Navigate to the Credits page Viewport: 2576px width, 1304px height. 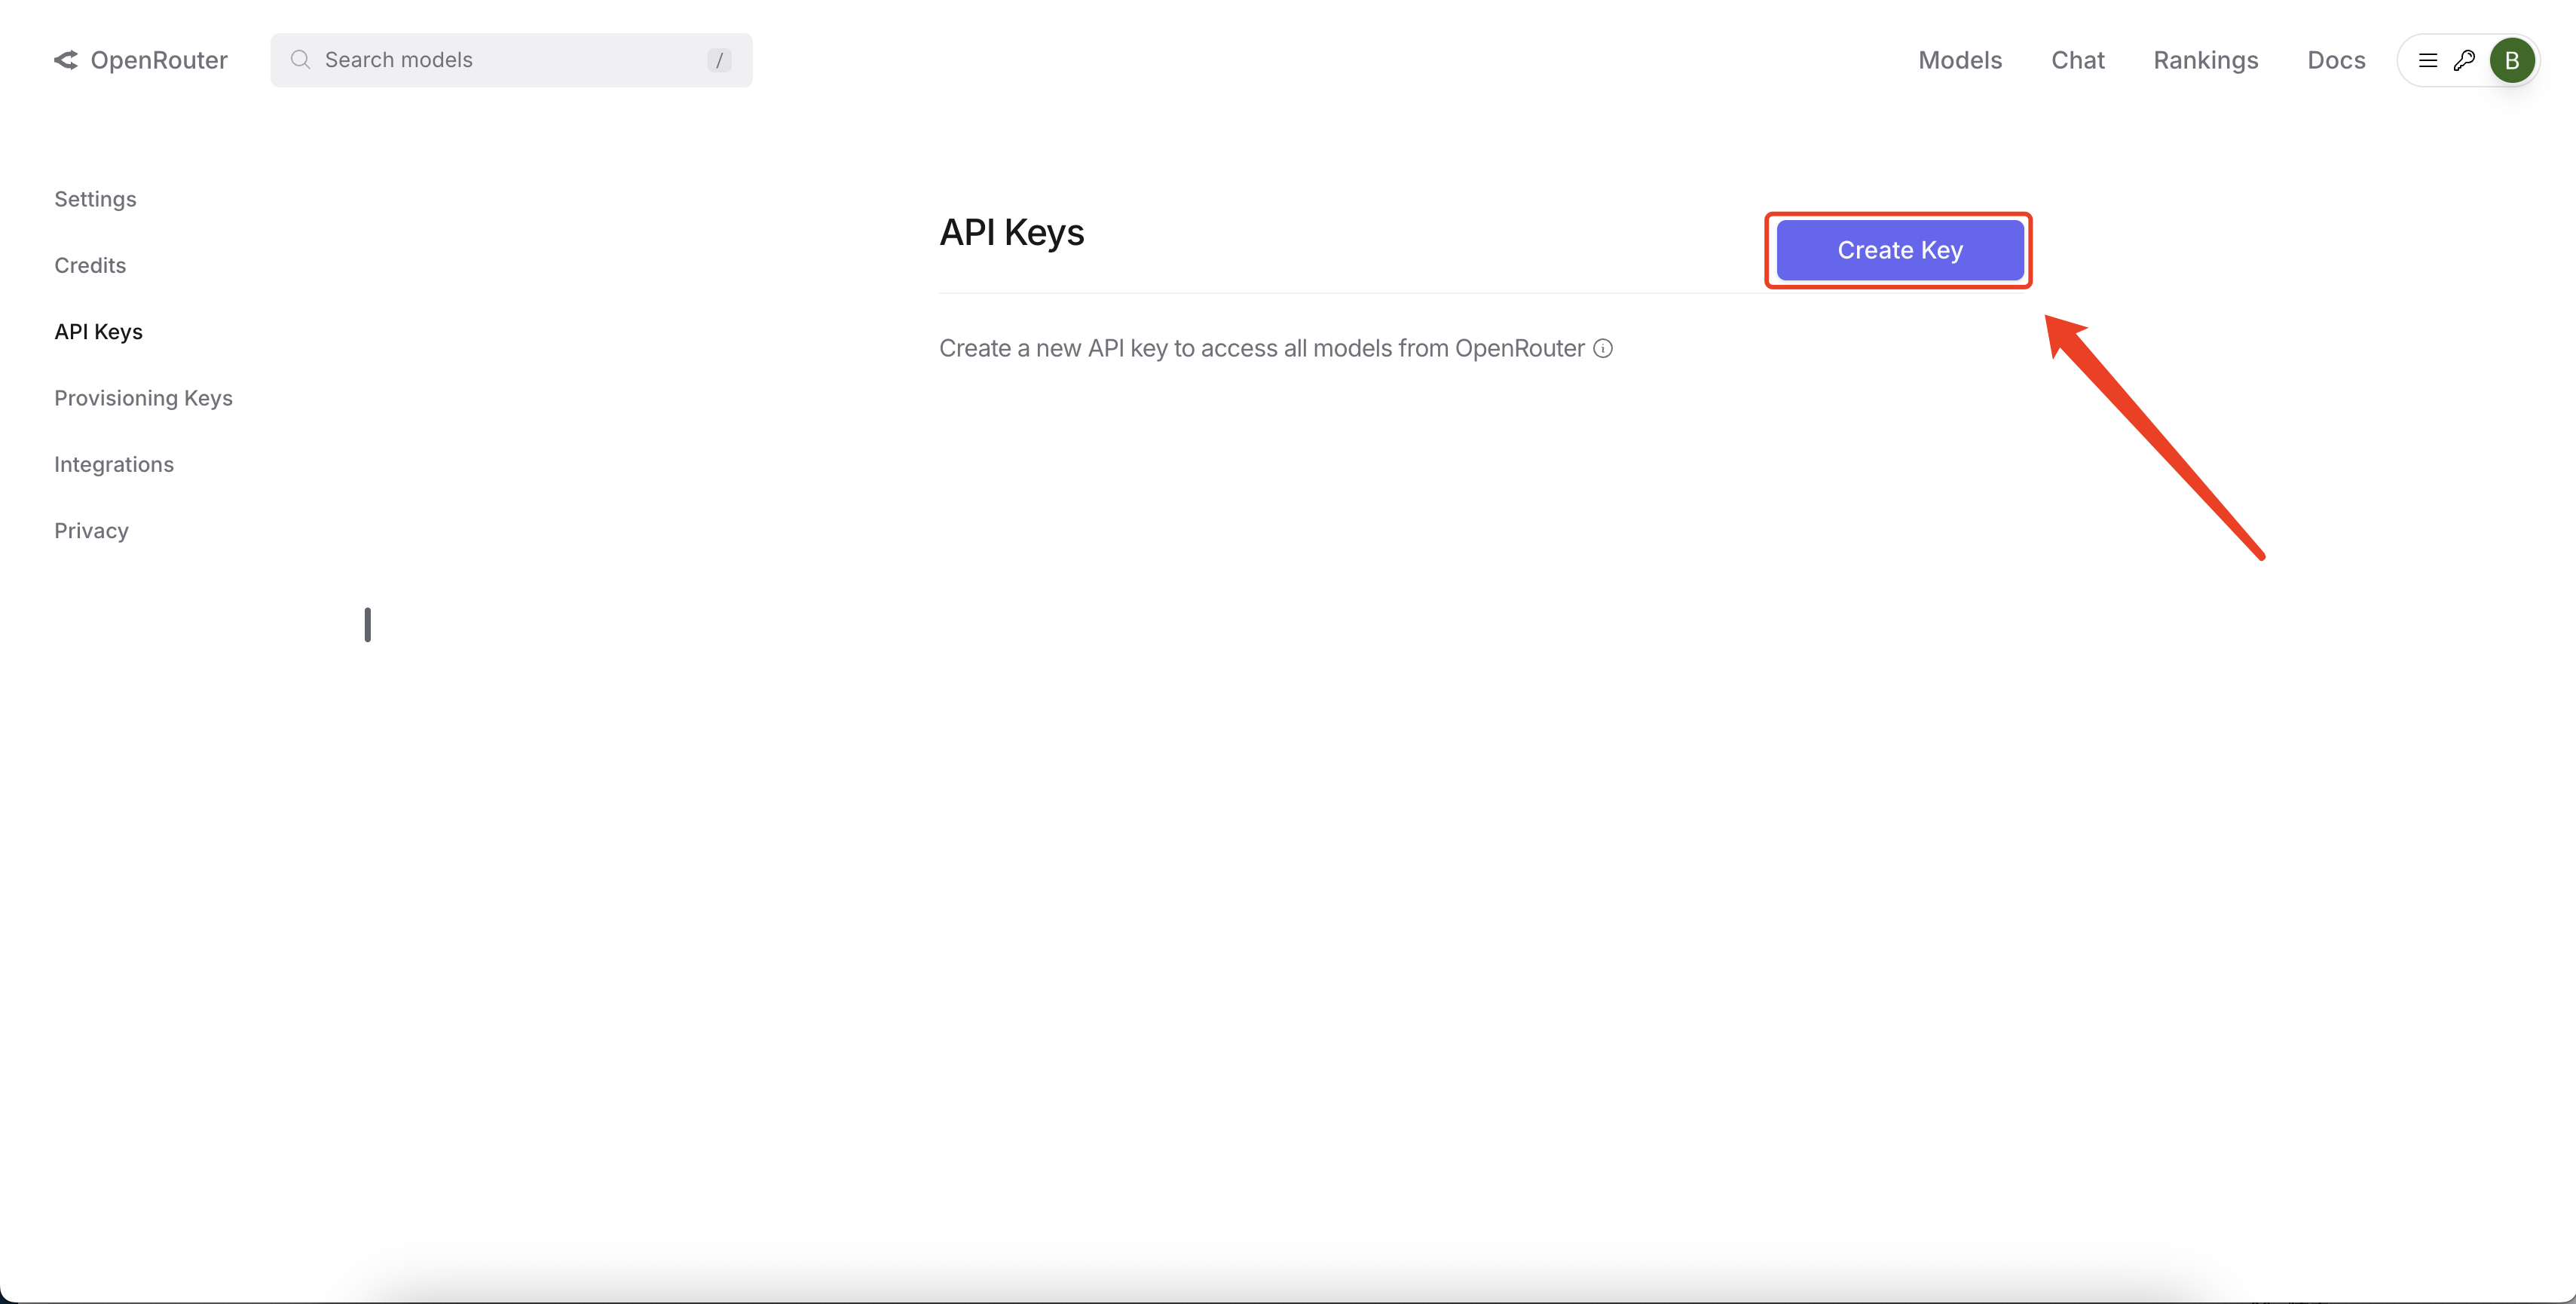pyautogui.click(x=89, y=265)
